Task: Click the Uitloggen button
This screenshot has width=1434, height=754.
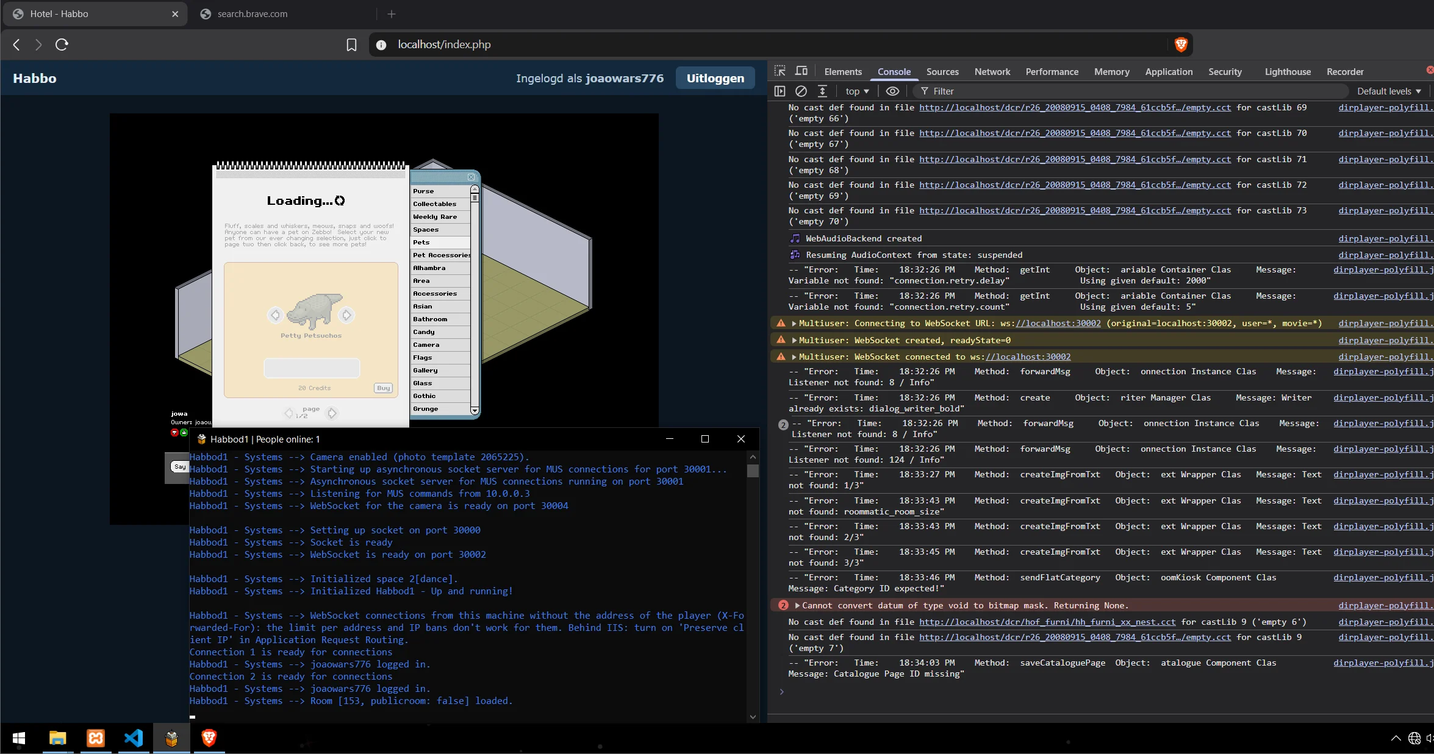Action: [715, 78]
